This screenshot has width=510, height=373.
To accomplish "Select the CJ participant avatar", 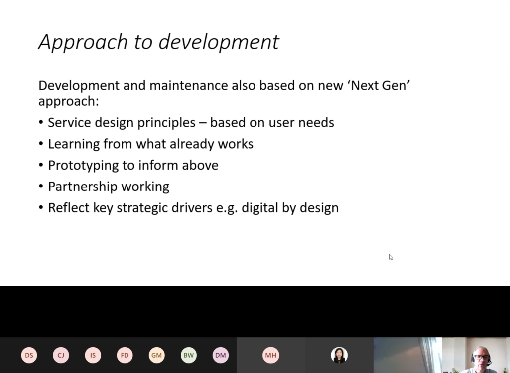I will tap(61, 355).
